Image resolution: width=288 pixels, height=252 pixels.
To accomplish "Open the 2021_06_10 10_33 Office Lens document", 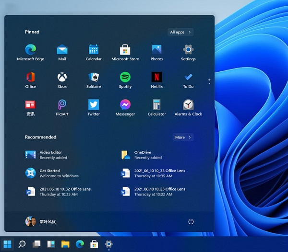I will 154,173.
